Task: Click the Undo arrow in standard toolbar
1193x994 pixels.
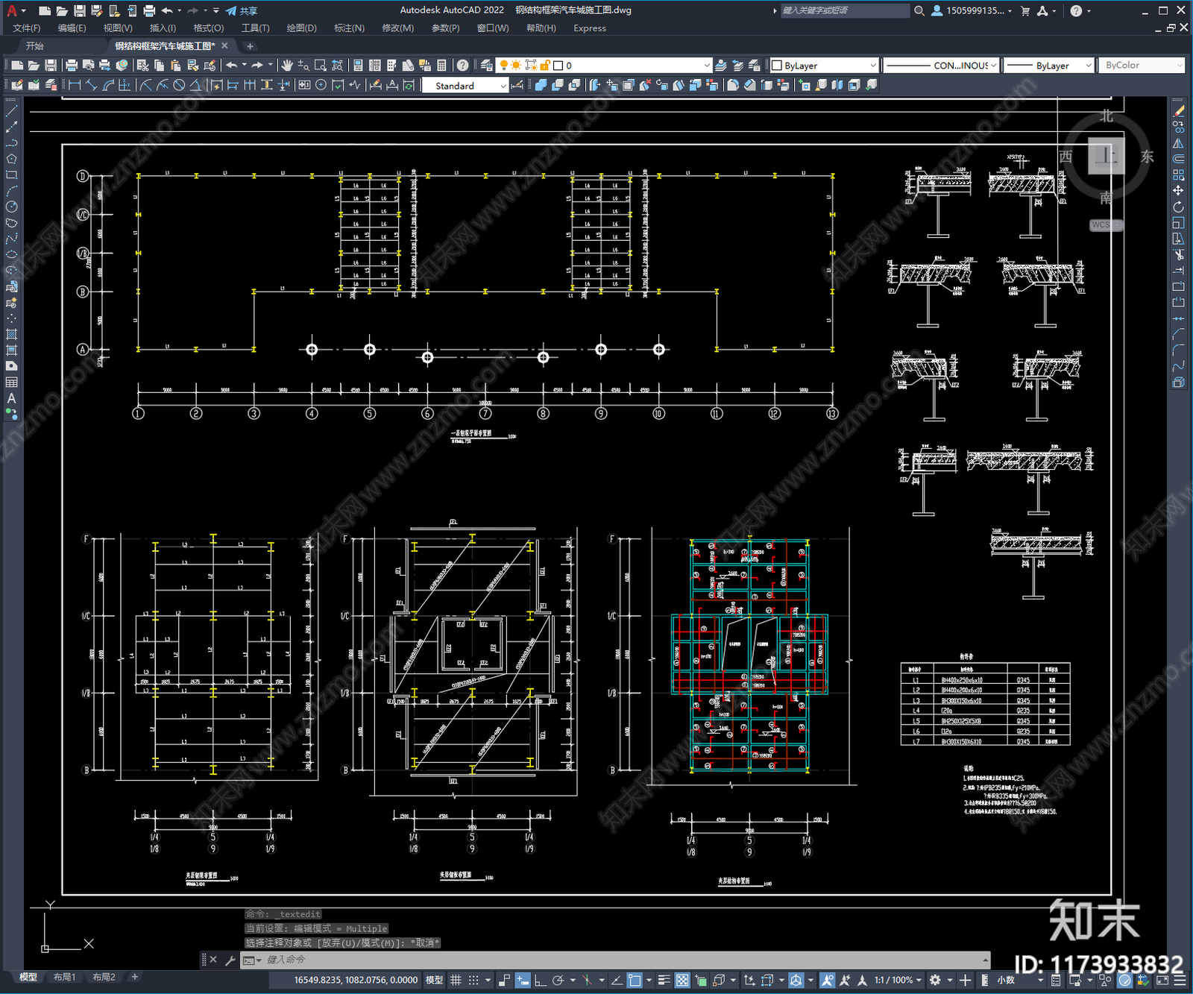Action: pyautogui.click(x=232, y=66)
